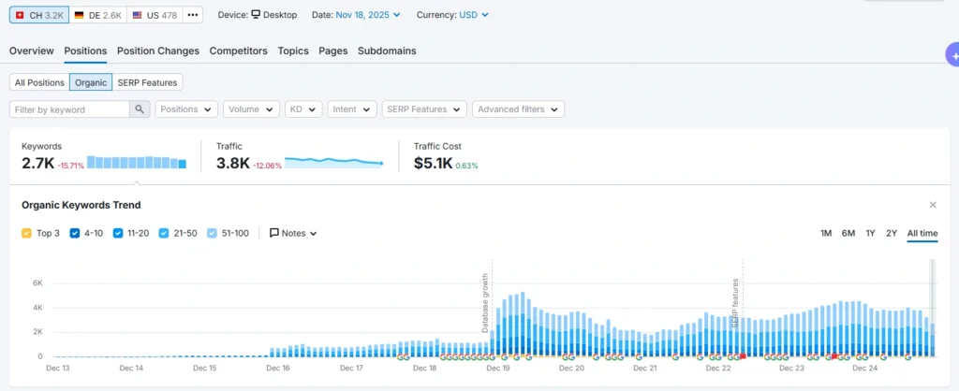
Task: Toggle the 4-10 positions checkbox
Action: (x=75, y=233)
